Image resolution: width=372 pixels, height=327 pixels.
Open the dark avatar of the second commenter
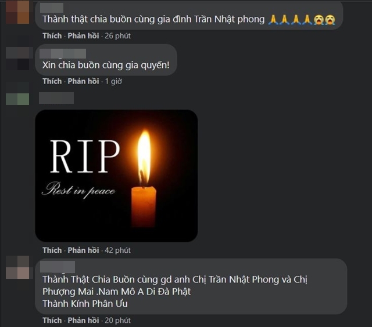point(17,59)
